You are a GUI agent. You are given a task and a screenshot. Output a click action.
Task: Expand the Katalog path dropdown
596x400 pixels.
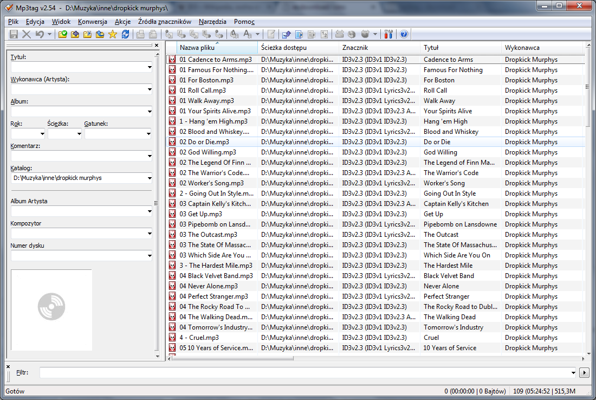pos(150,178)
